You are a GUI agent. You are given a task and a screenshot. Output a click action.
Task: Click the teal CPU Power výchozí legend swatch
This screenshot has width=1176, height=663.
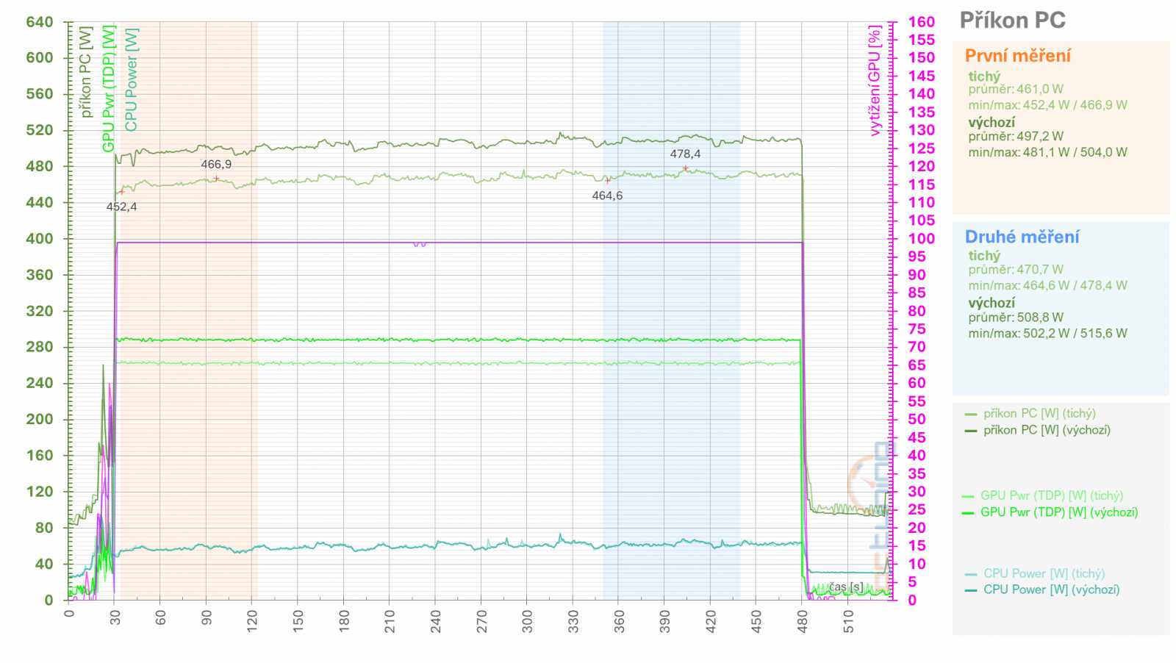(970, 591)
